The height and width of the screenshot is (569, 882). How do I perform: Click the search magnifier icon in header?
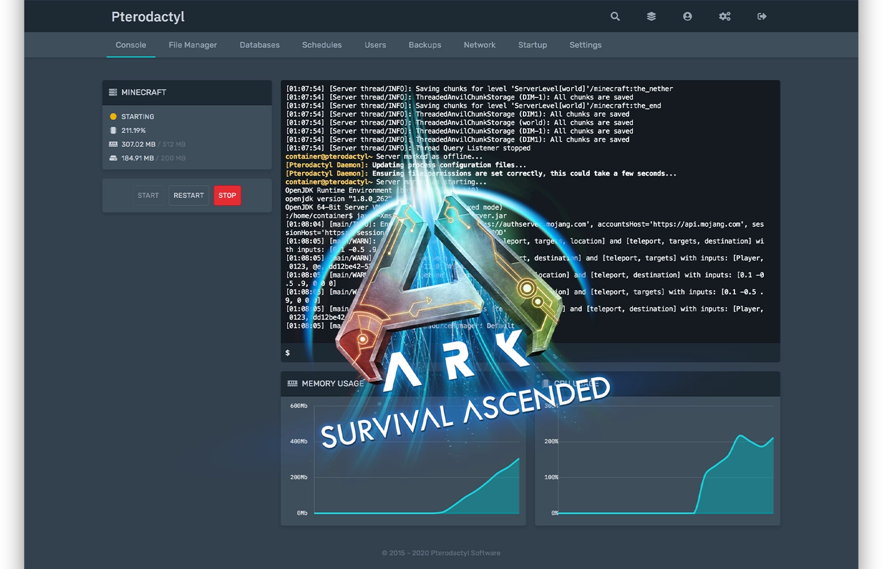615,17
